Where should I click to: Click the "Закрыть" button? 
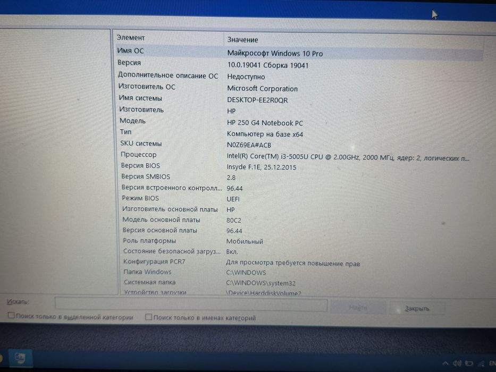(417, 308)
